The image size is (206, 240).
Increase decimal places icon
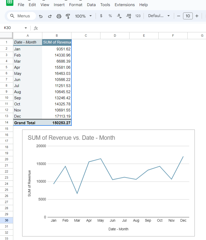click(128, 16)
